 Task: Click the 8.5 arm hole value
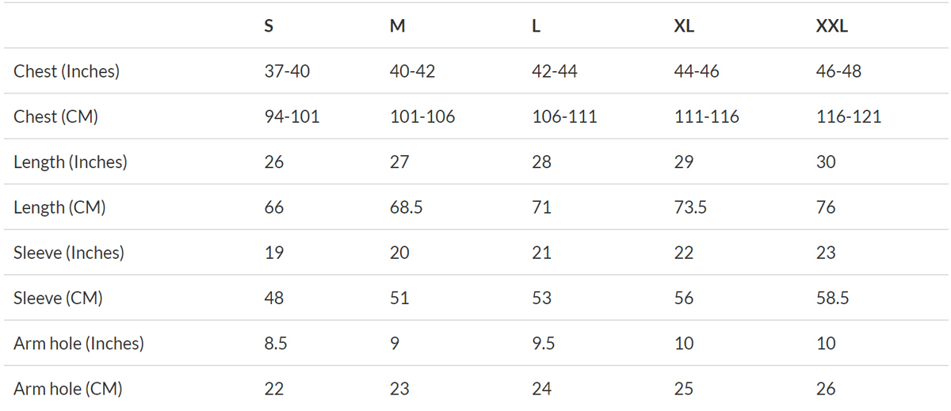click(275, 344)
